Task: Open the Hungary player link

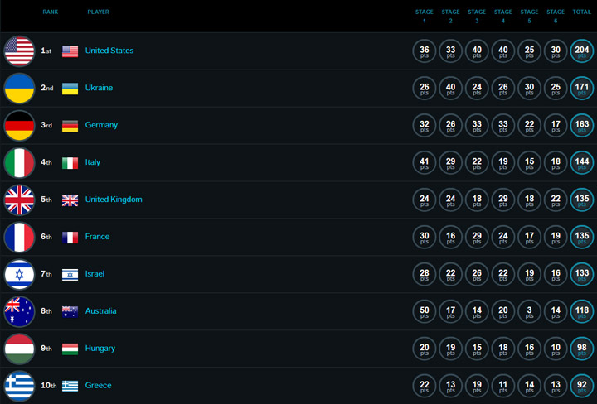Action: coord(100,349)
